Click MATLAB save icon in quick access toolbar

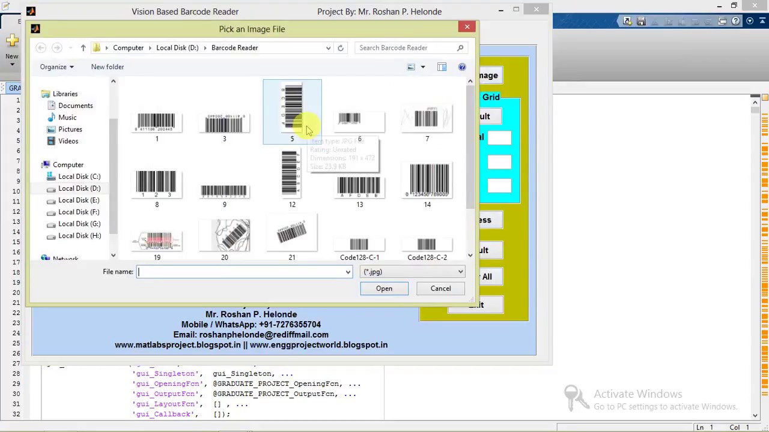(641, 21)
